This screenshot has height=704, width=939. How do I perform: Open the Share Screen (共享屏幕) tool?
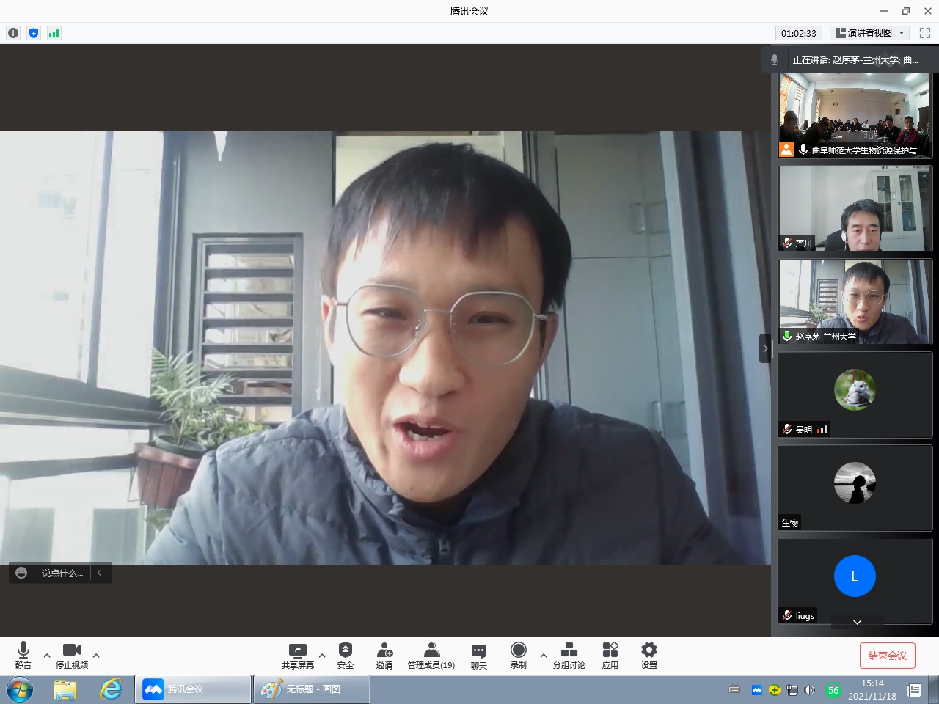tap(297, 655)
